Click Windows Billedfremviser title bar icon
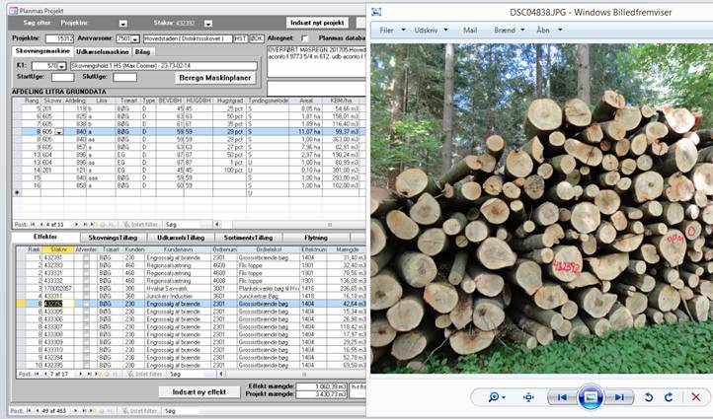The width and height of the screenshot is (713, 419). coord(376,12)
